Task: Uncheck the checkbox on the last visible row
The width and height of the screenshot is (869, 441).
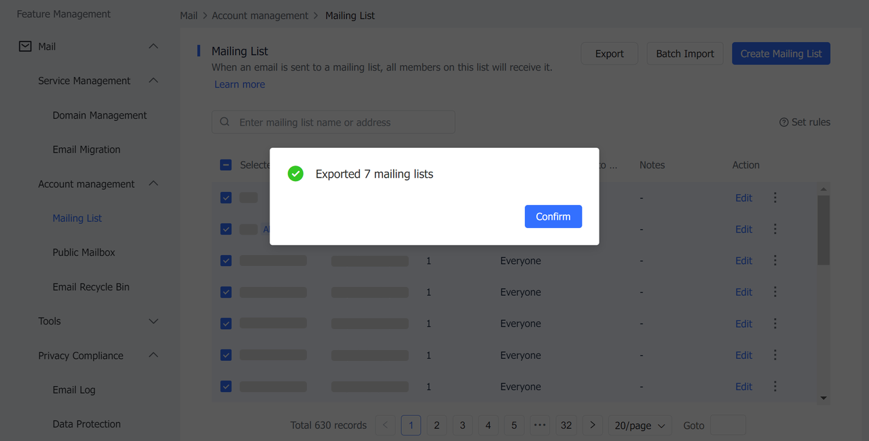Action: point(225,386)
